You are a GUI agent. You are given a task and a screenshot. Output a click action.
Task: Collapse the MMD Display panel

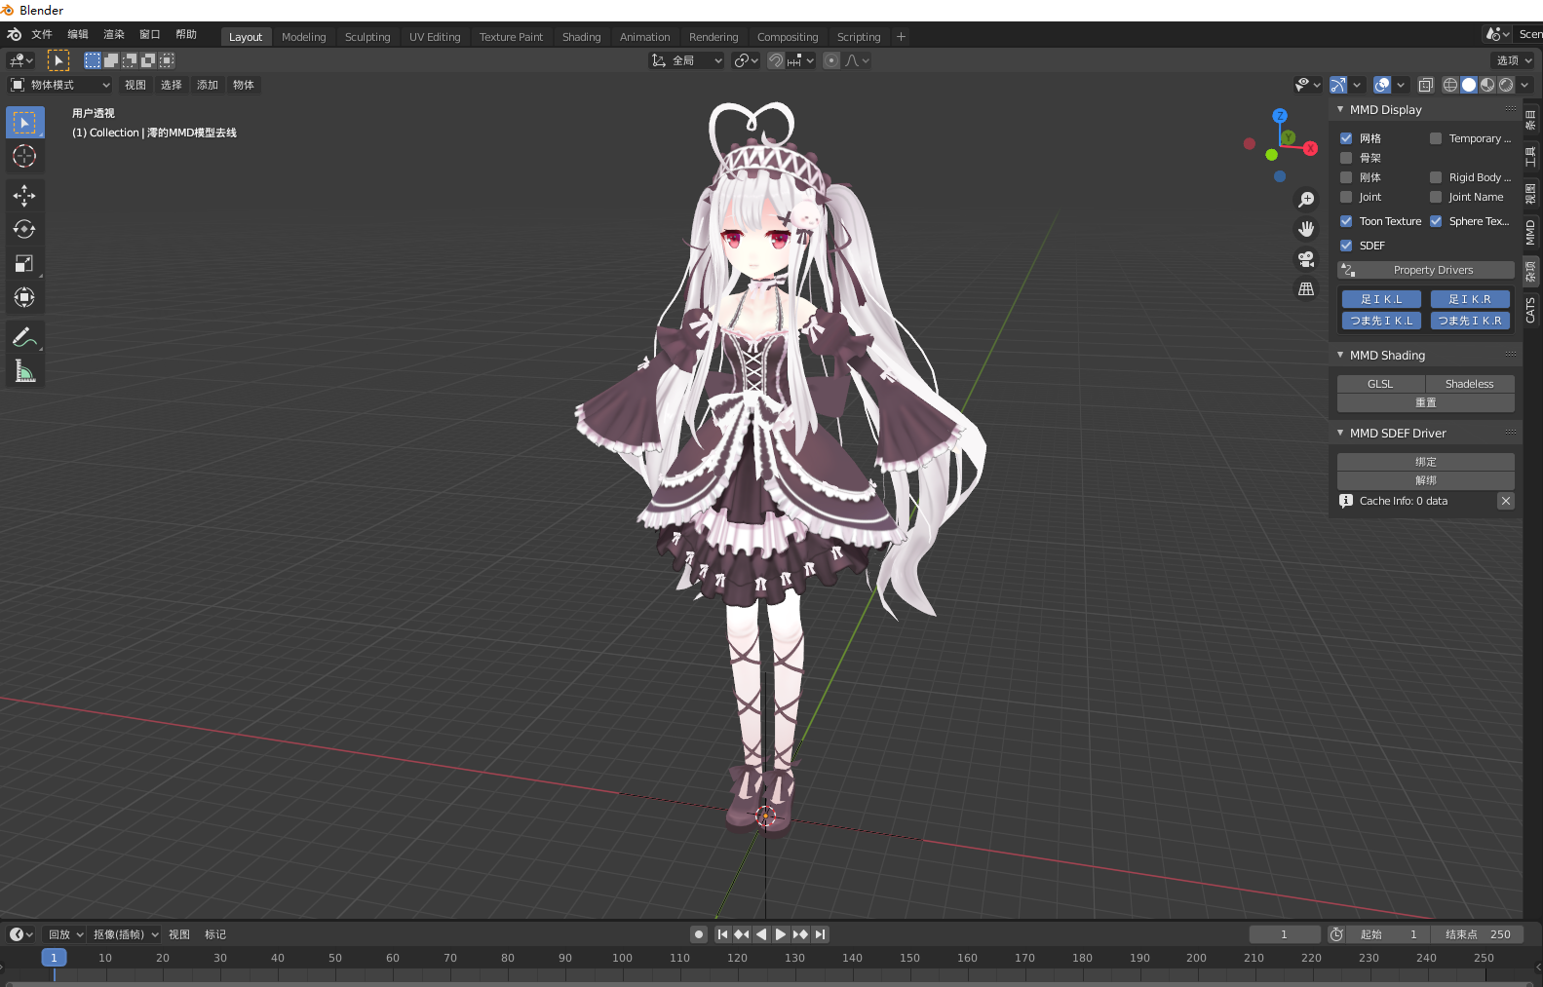coord(1340,109)
